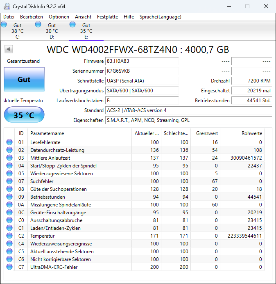Screen dimensions: 276x284
Task: Click the ID column header
Action: click(x=21, y=133)
